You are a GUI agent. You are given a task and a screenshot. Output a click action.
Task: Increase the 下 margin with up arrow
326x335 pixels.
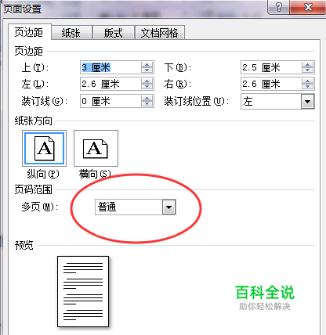[x=307, y=65]
